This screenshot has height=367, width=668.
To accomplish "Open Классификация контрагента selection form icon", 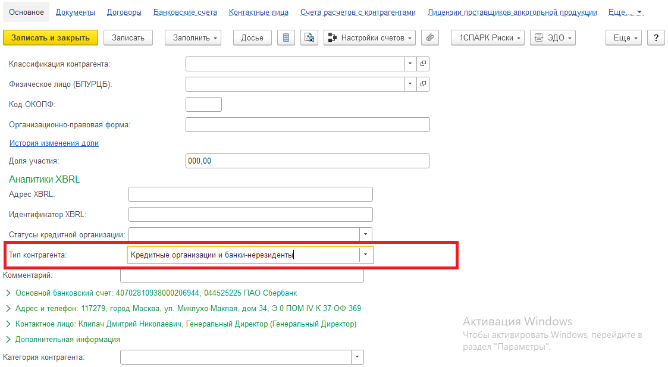I will click(x=423, y=64).
